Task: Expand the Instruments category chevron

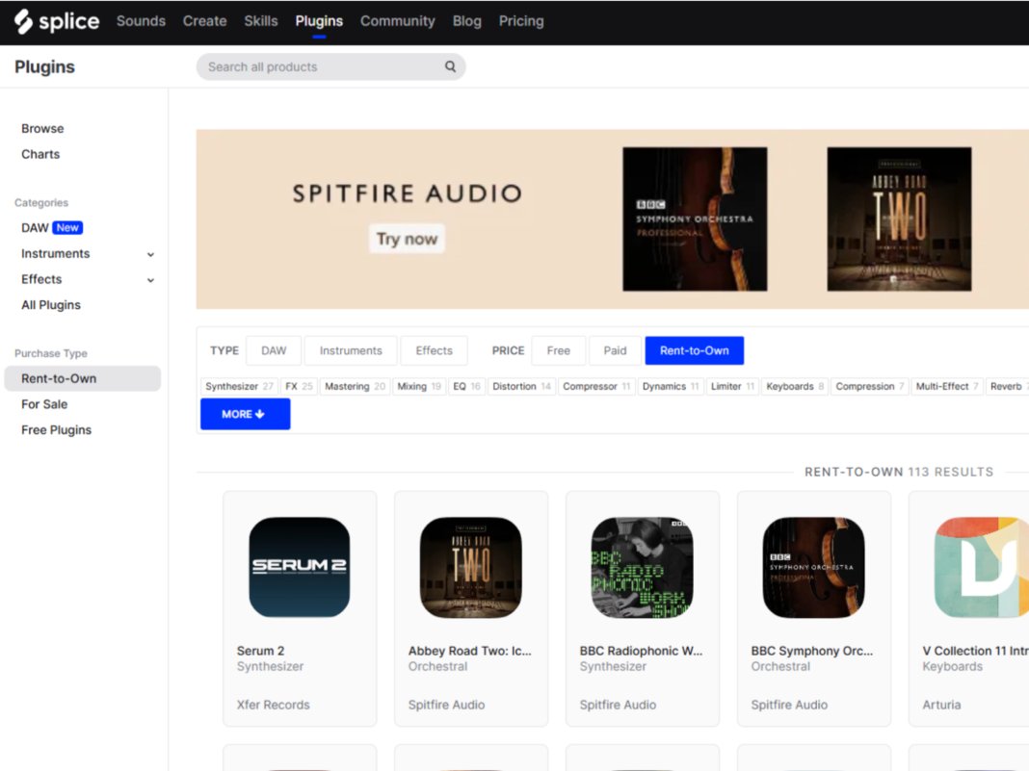Action: click(150, 255)
